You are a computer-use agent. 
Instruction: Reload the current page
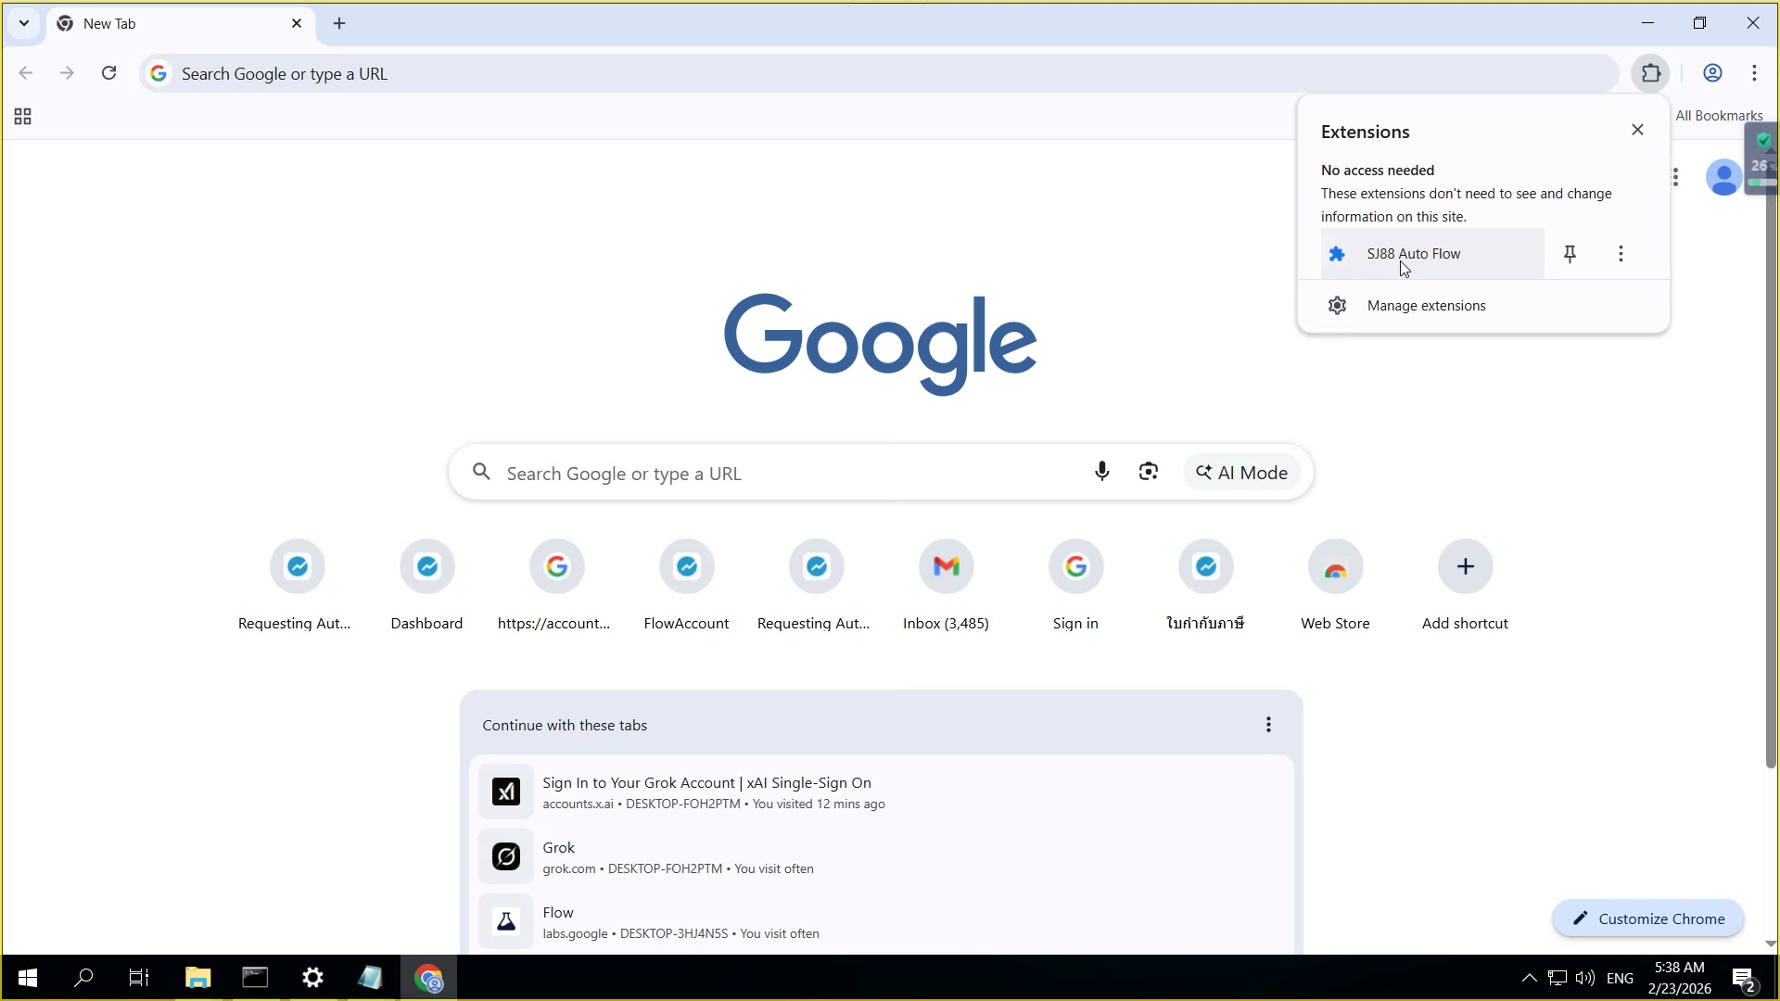108,73
